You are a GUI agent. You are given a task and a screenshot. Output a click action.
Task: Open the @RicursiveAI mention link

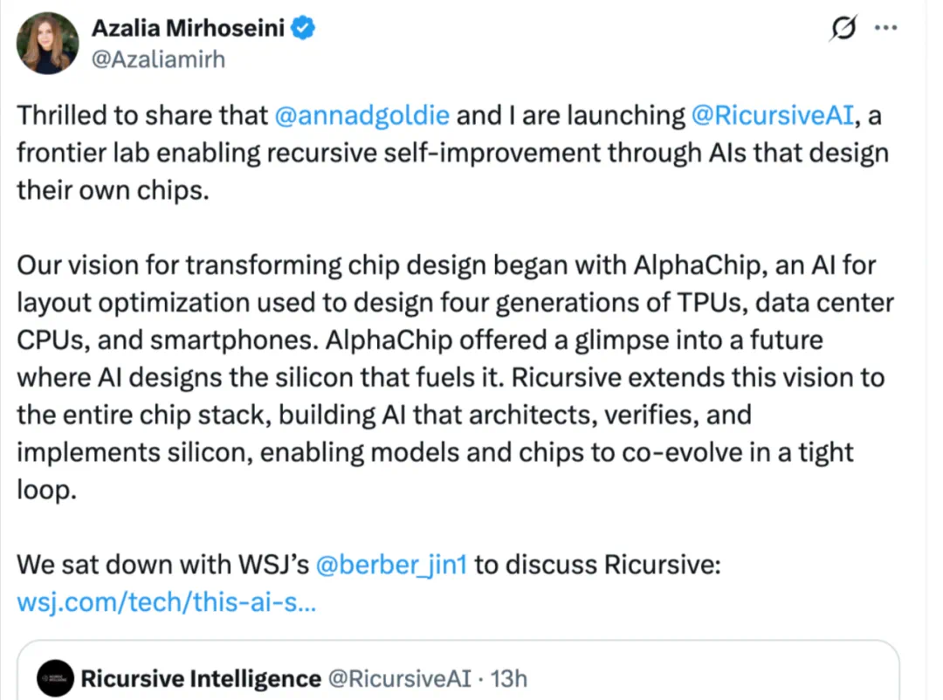(774, 114)
